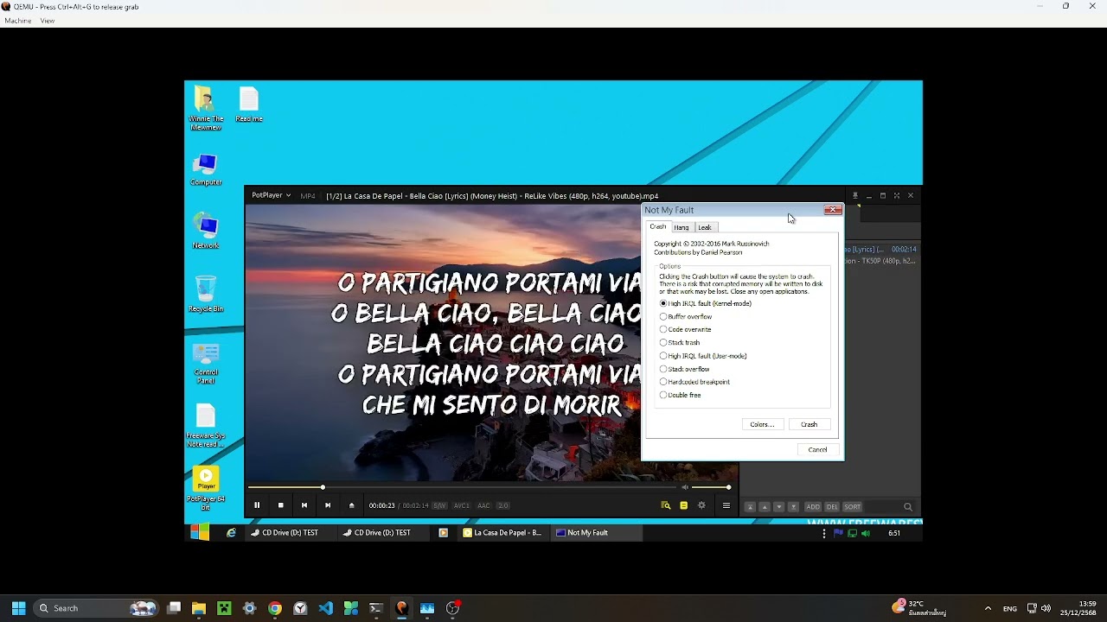Image resolution: width=1107 pixels, height=622 pixels.
Task: Open the Winnie The Mewmew desktop folder
Action: tap(206, 108)
